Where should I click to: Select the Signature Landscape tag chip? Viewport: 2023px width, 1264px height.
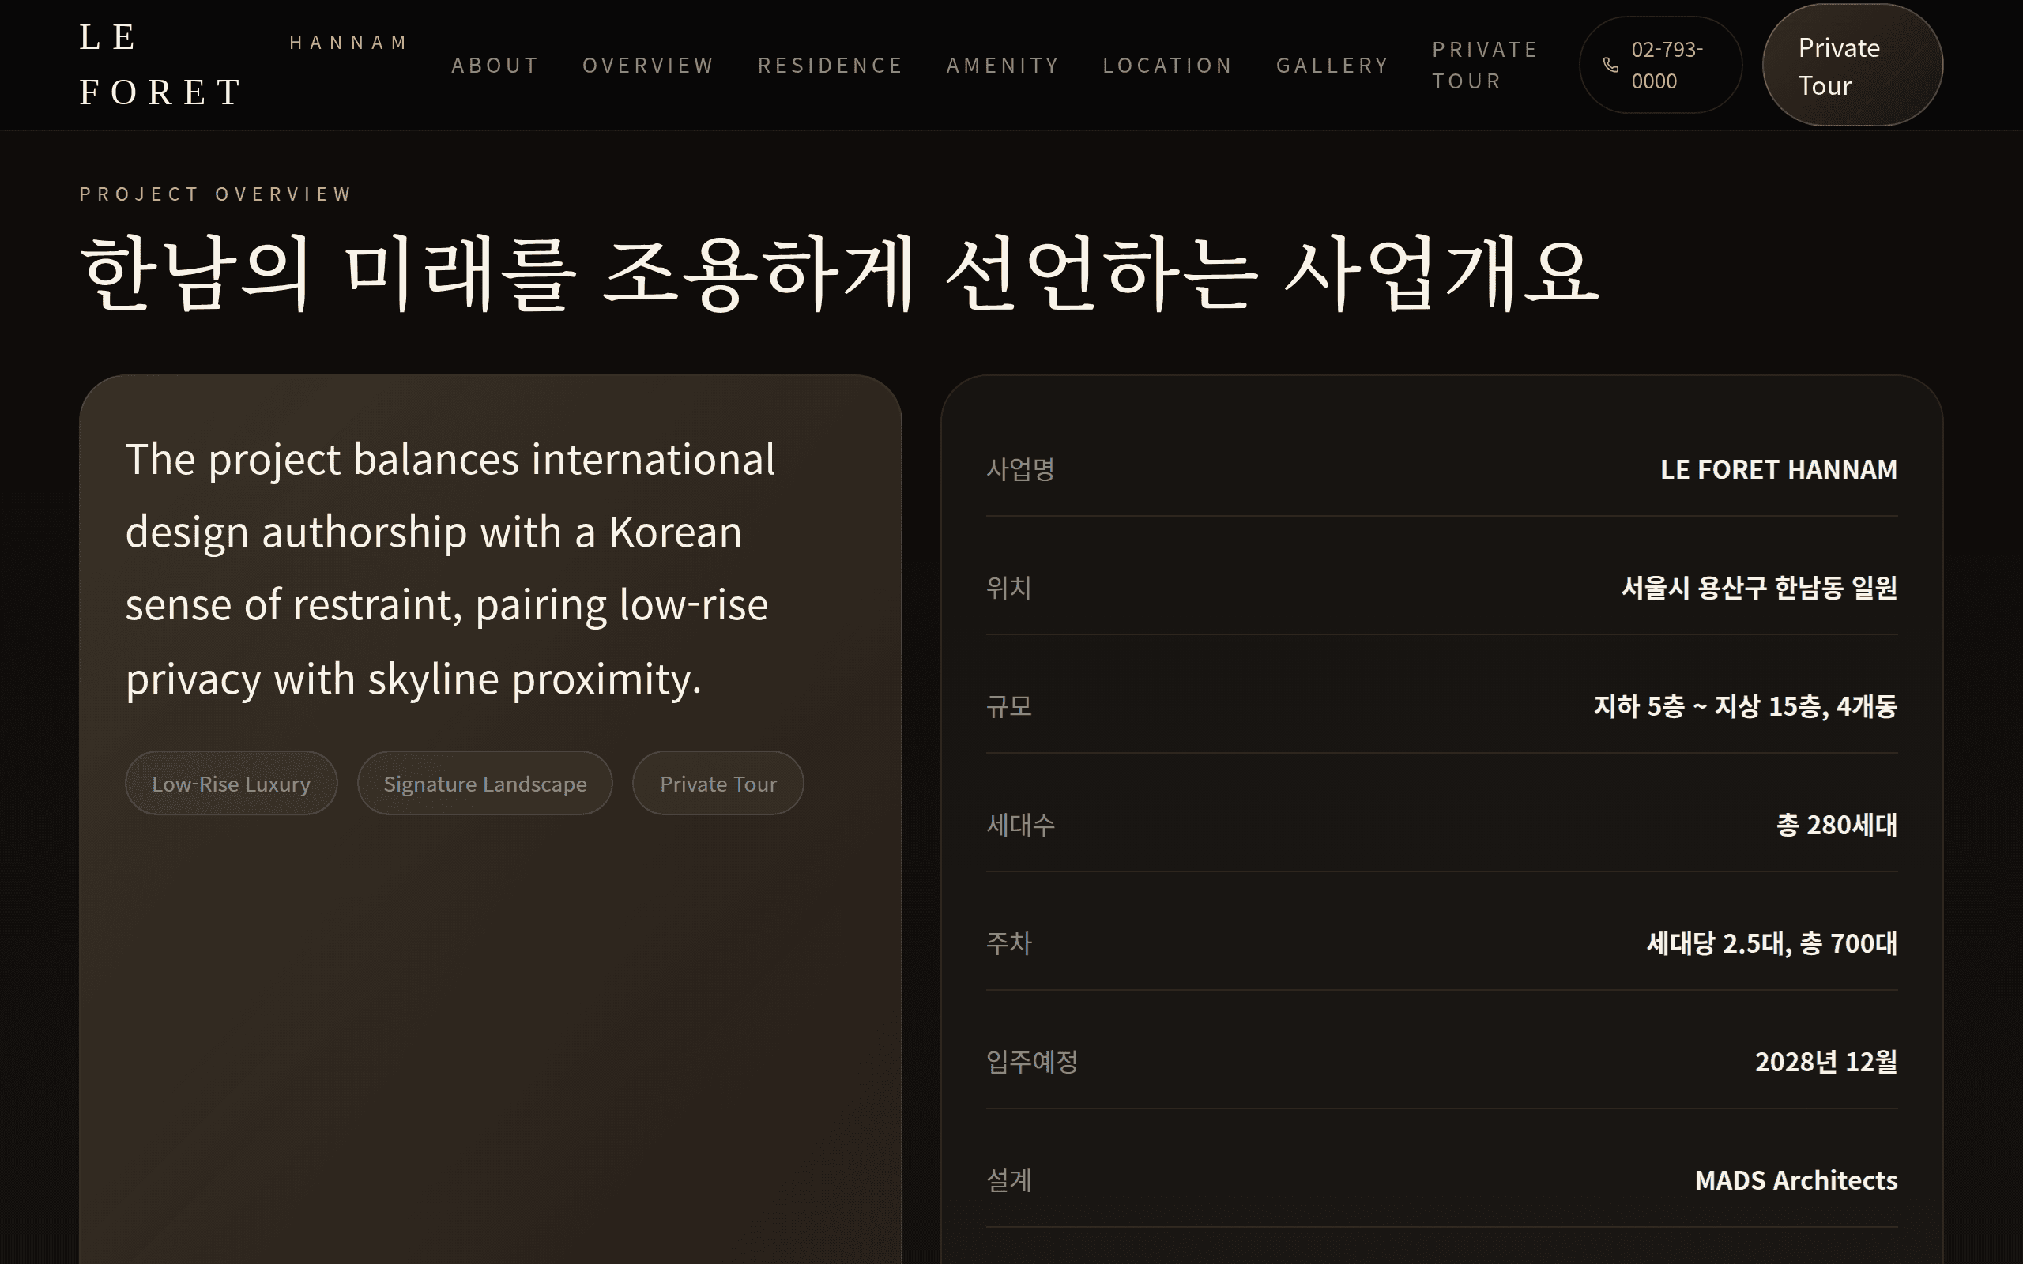485,784
